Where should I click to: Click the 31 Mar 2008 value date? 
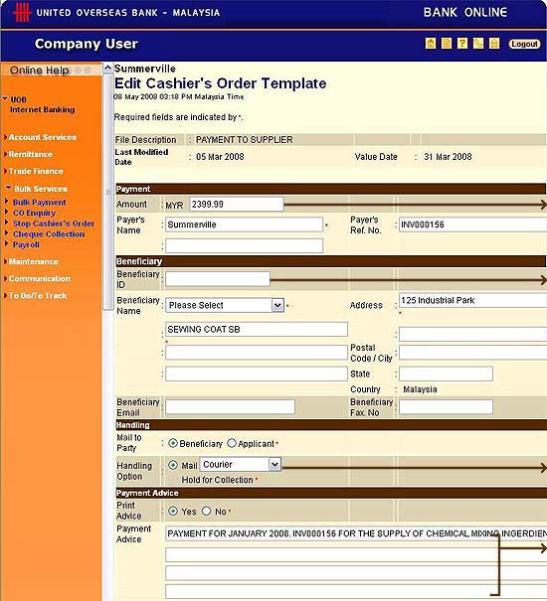(448, 157)
